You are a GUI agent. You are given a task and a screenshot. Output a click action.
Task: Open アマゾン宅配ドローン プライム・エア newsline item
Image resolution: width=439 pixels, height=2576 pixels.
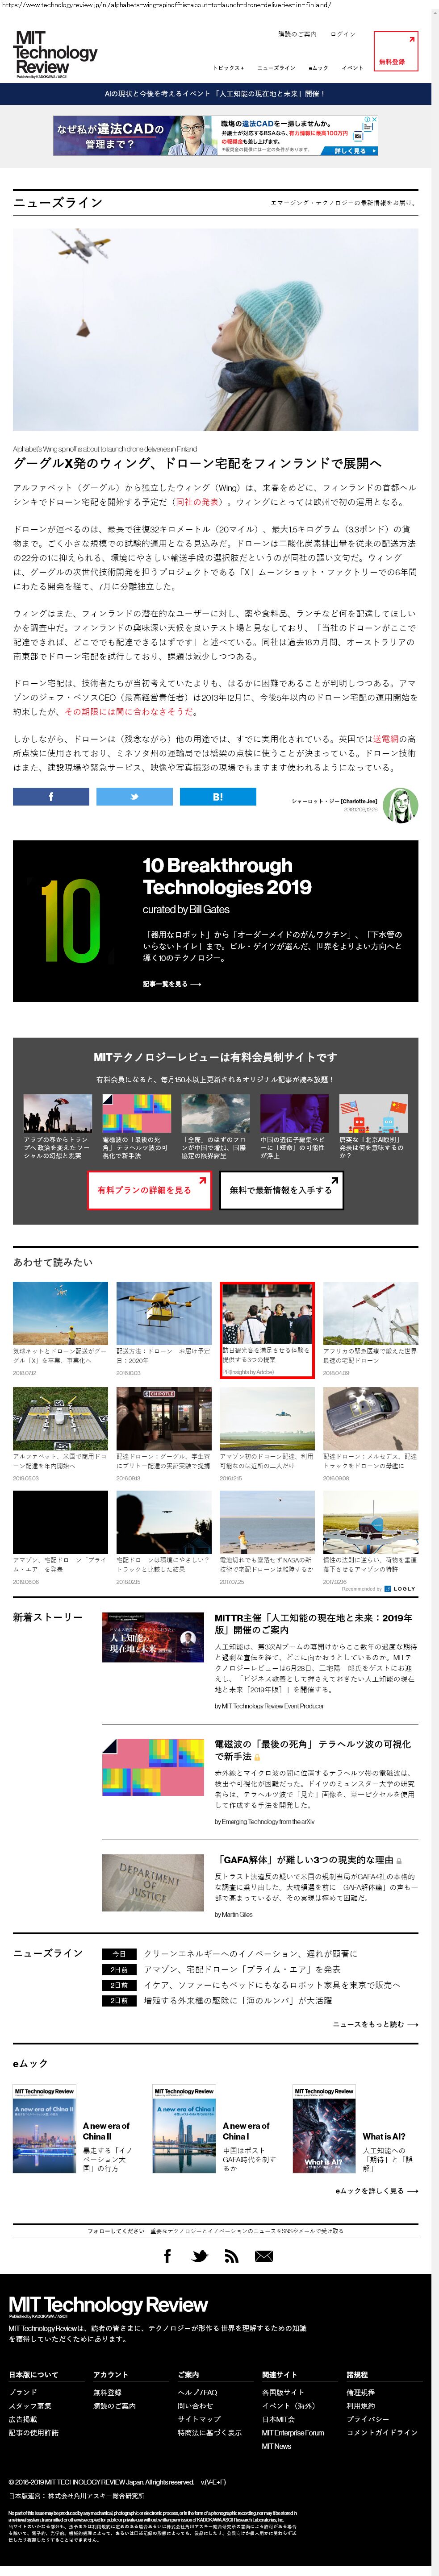(242, 1969)
